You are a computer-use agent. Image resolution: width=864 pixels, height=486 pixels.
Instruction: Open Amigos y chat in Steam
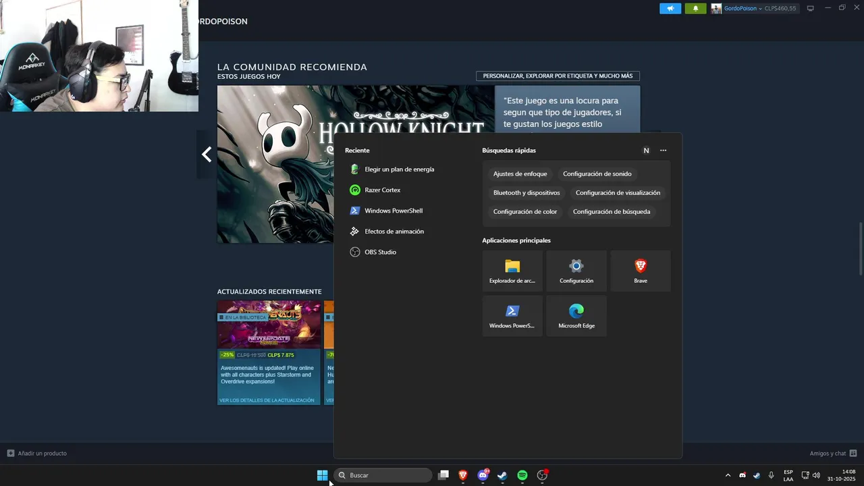(833, 454)
